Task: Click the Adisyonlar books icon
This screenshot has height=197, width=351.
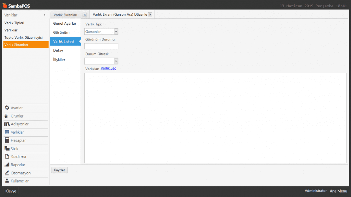Action: tap(7, 124)
